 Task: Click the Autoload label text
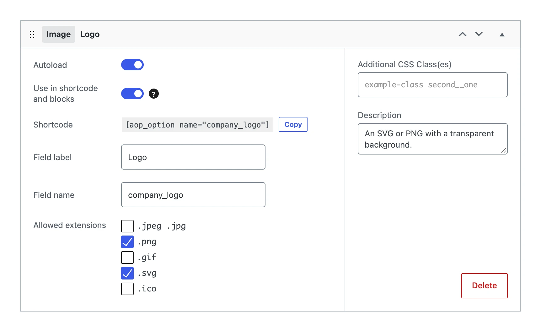50,65
